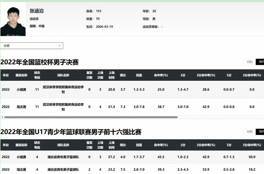Click the 得分 column header in 篮校杯 table
The height and width of the screenshot is (174, 264).
point(123,75)
